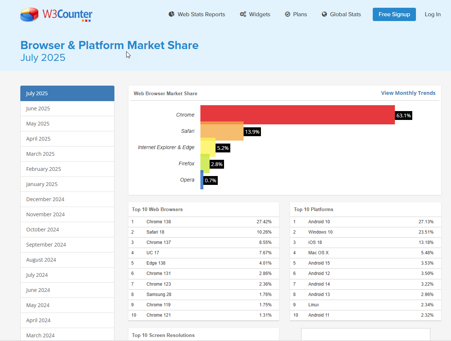This screenshot has width=451, height=341.
Task: Click the W3Counter pie chart logo
Action: 30,14
